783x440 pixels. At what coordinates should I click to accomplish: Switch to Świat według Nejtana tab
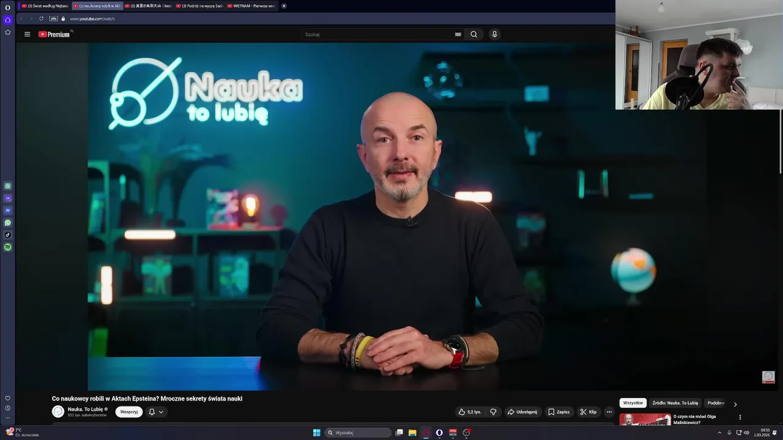point(45,5)
